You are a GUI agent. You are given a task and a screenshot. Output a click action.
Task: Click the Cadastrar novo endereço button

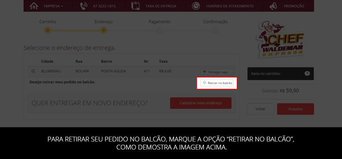[x=201, y=103]
